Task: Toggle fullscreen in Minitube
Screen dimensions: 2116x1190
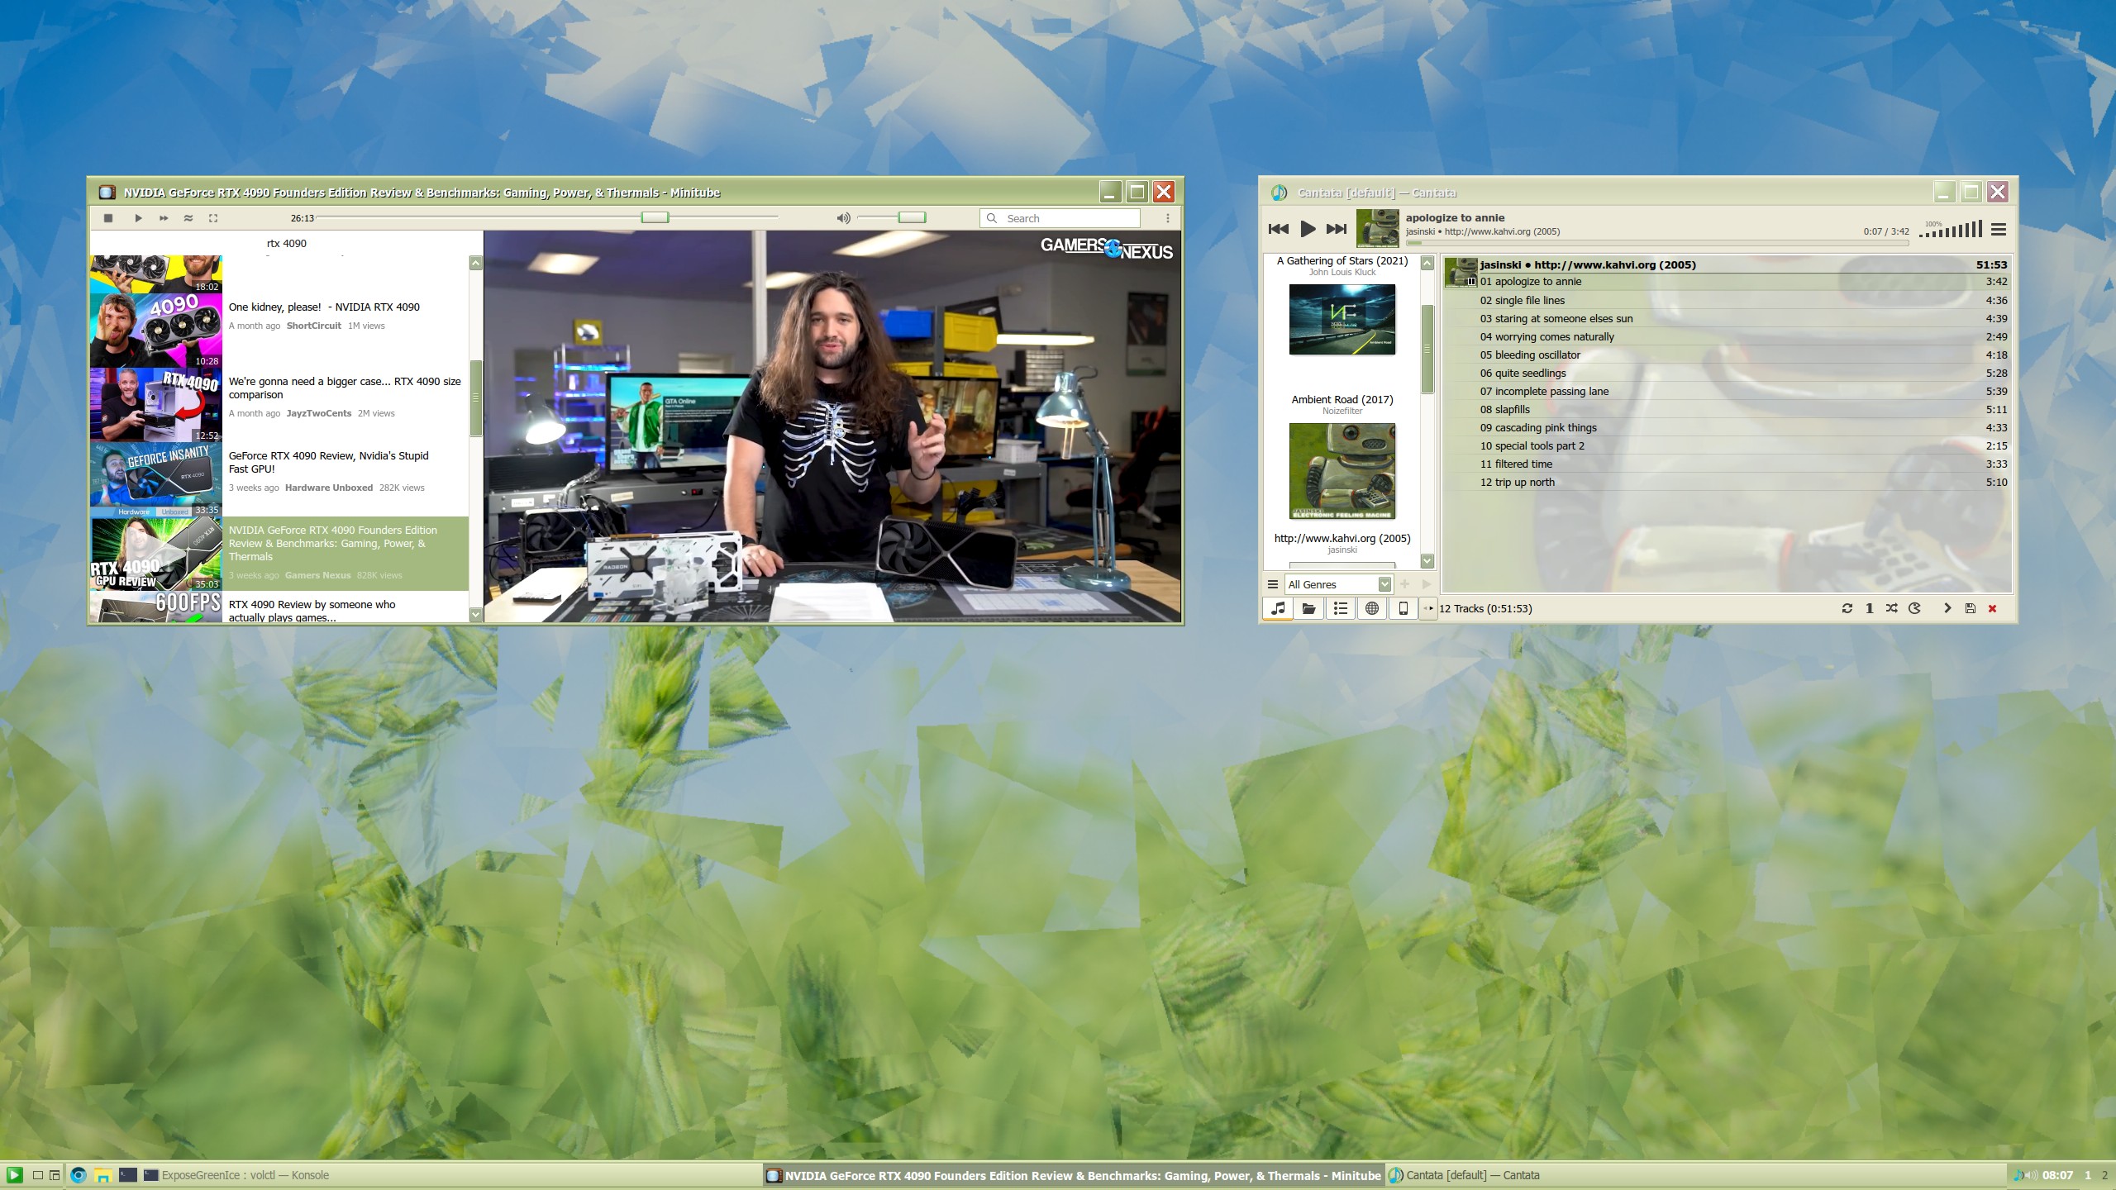Action: (213, 218)
